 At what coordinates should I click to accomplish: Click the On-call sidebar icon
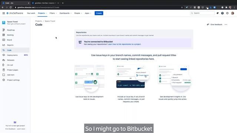tap(4, 65)
